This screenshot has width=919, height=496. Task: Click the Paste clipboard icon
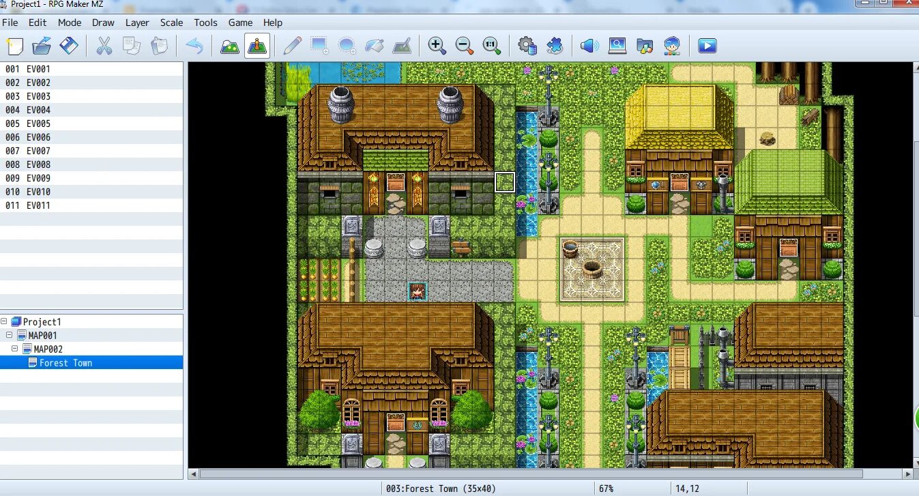click(159, 46)
